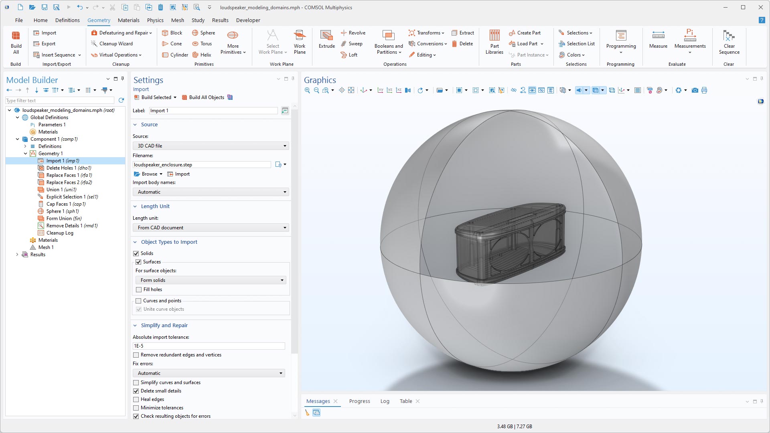Enable the Fill holes checkbox

138,289
